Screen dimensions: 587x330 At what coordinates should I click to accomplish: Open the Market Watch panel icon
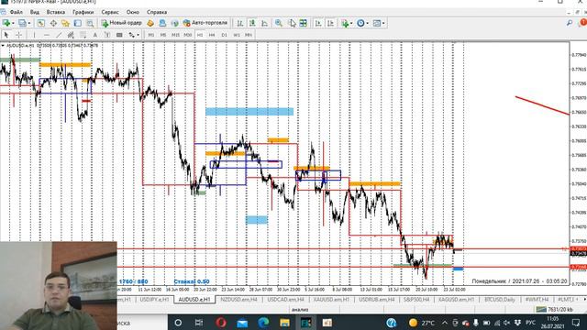[x=40, y=23]
